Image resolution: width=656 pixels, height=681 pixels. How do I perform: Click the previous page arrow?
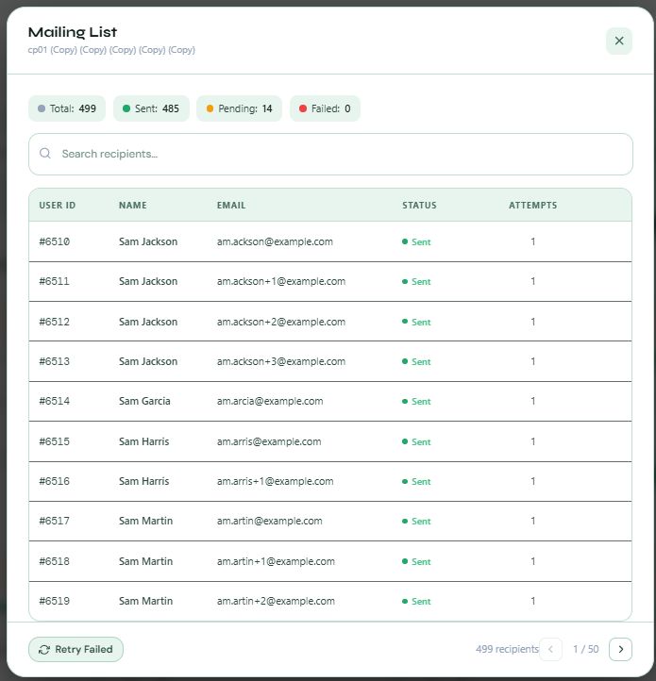(551, 649)
